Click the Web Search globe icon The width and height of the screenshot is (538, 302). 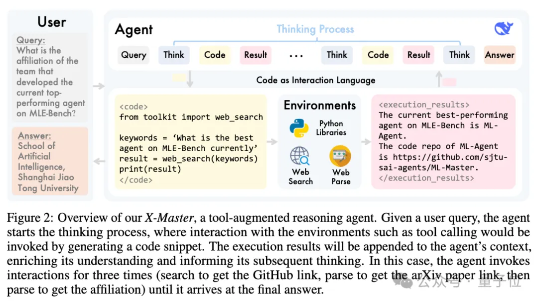click(300, 157)
